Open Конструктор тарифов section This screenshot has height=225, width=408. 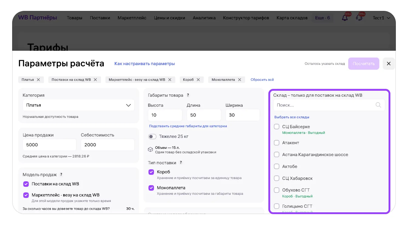tap(246, 18)
